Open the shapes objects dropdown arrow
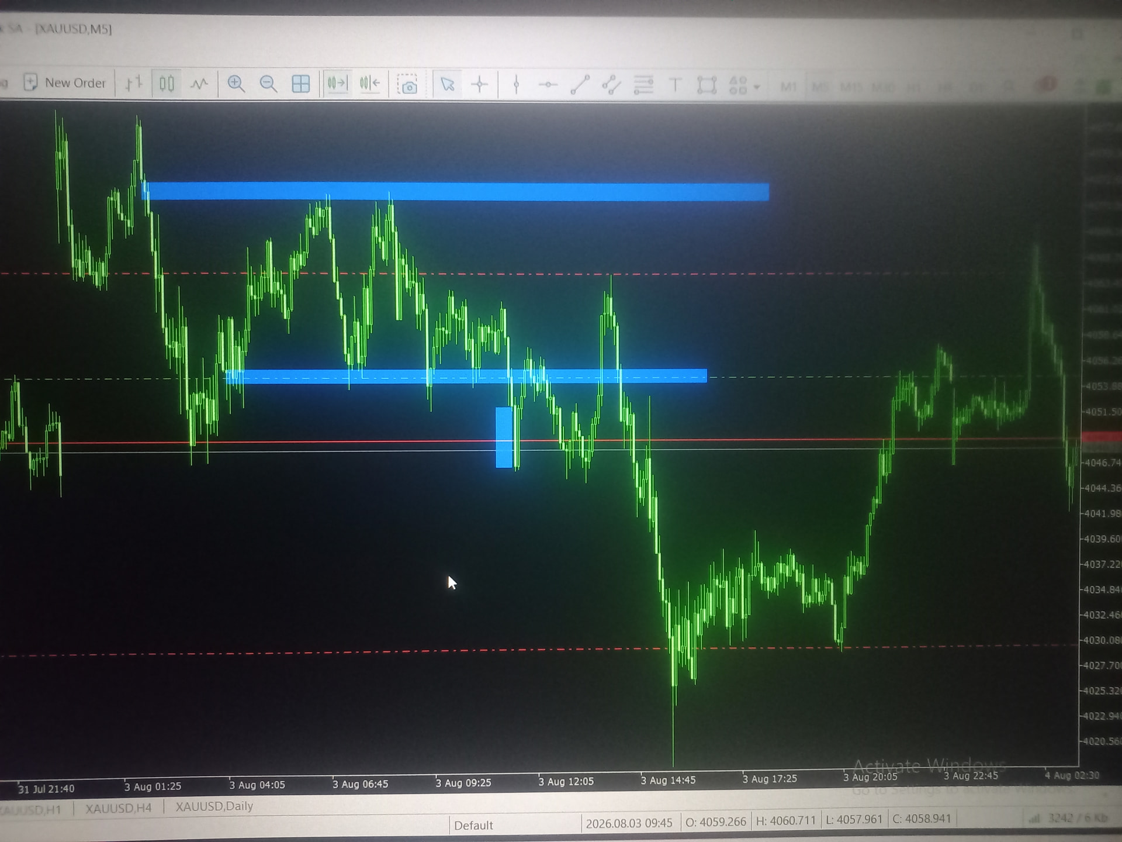 click(757, 87)
